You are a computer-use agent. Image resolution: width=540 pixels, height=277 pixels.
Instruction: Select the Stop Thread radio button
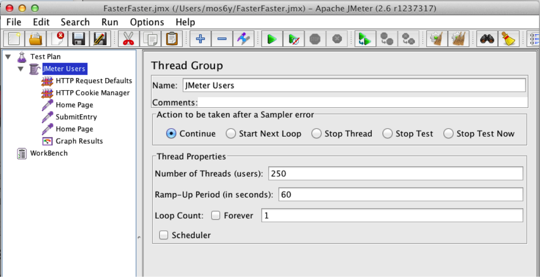(x=316, y=133)
